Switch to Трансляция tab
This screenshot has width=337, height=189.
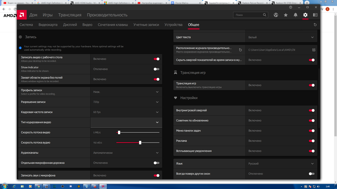pos(69,15)
